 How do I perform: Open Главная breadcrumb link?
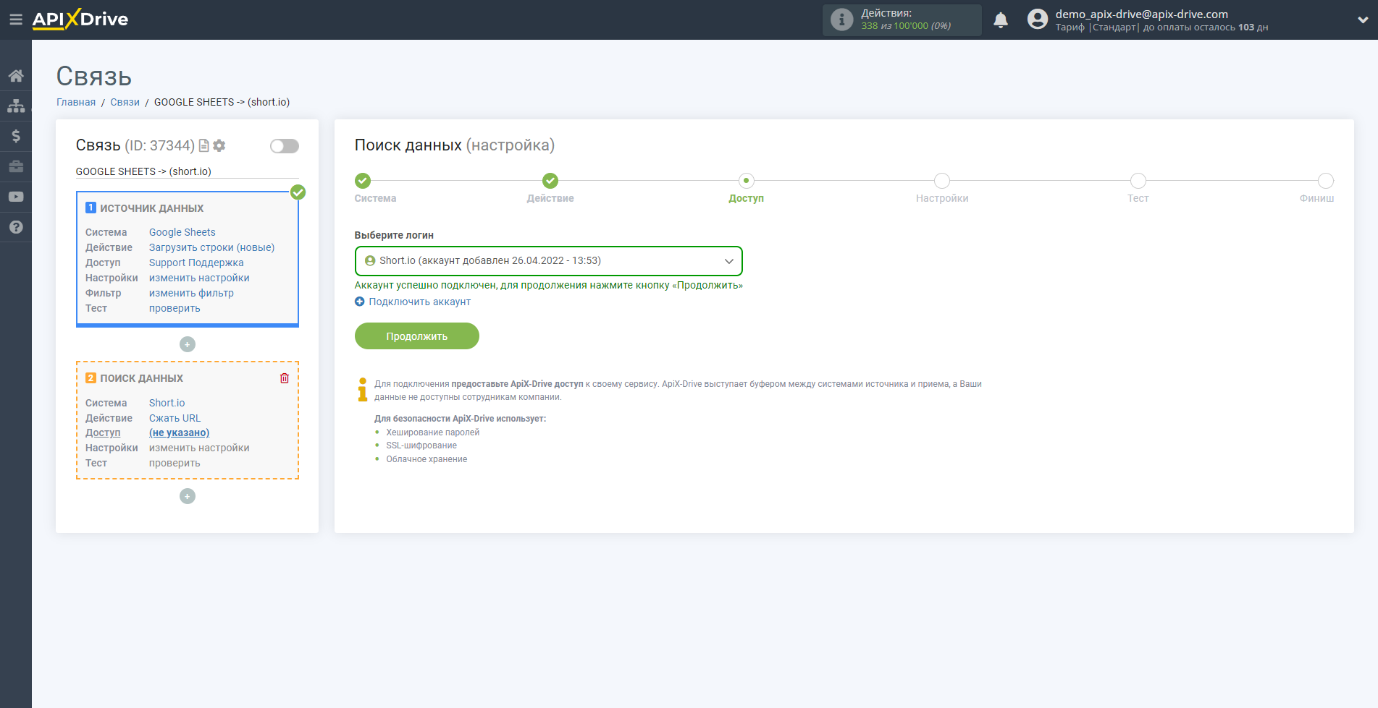[x=76, y=102]
